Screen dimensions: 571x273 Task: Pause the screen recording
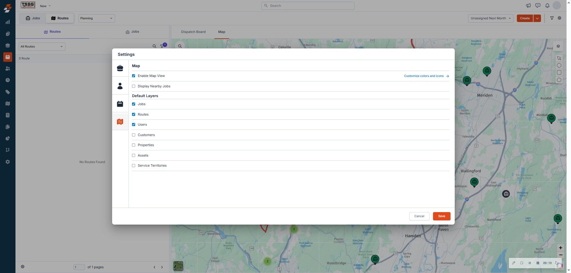tap(530, 263)
